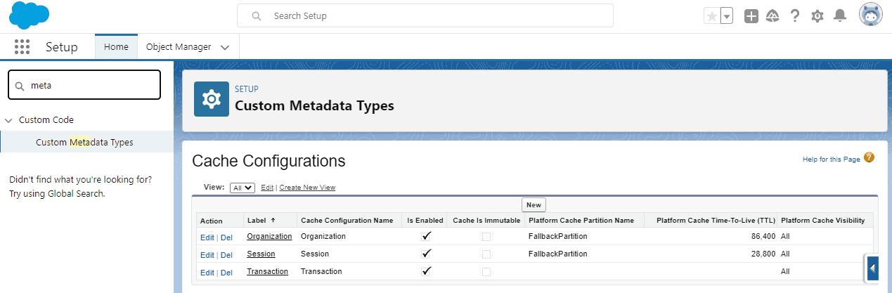Click the Favorites star icon

click(711, 16)
